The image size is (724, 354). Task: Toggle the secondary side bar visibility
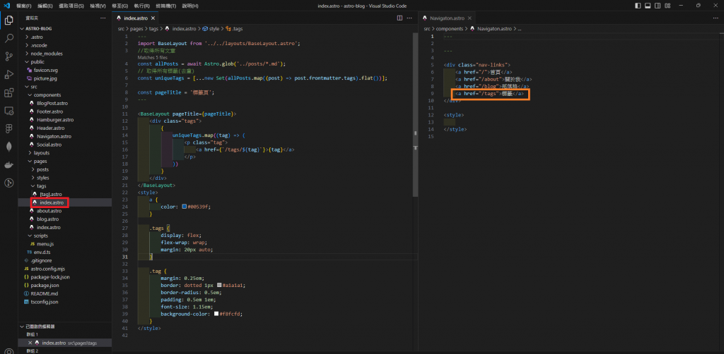pyautogui.click(x=658, y=6)
